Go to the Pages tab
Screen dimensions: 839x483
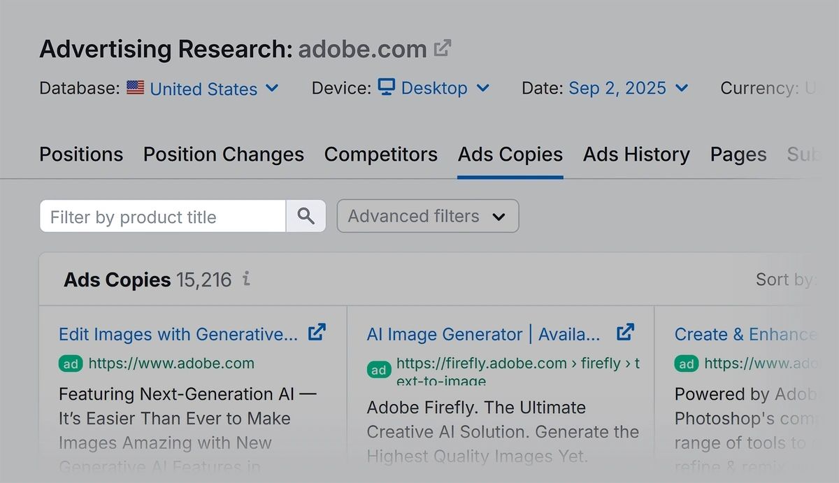(738, 154)
